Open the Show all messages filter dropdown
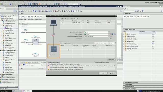The height and width of the screenshot is (92, 163). point(42,65)
